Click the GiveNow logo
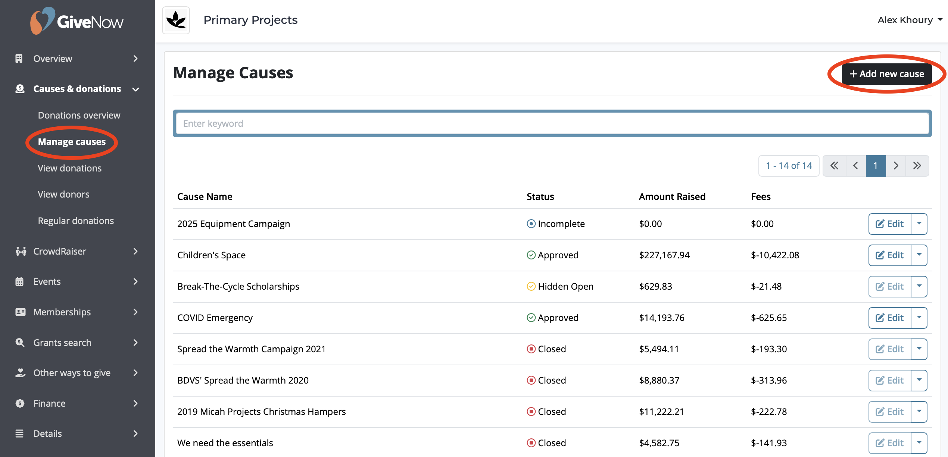 [x=77, y=21]
